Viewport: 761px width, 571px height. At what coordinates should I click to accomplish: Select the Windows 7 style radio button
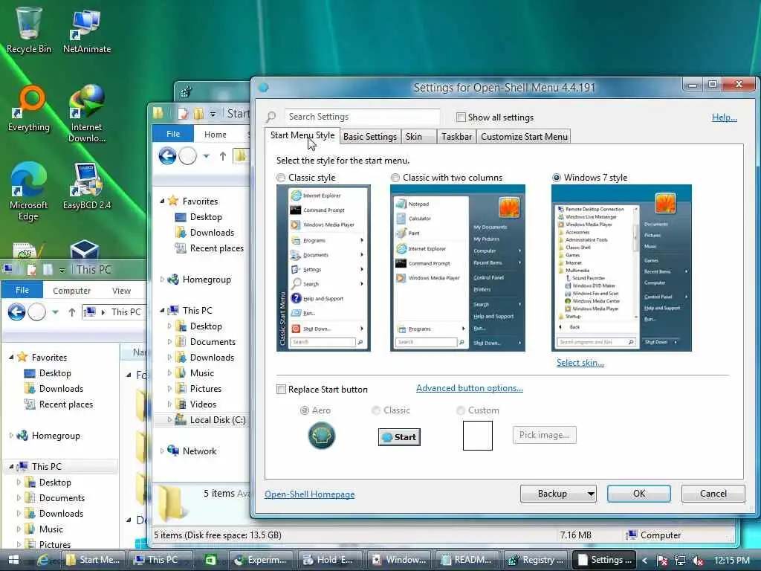click(x=557, y=178)
